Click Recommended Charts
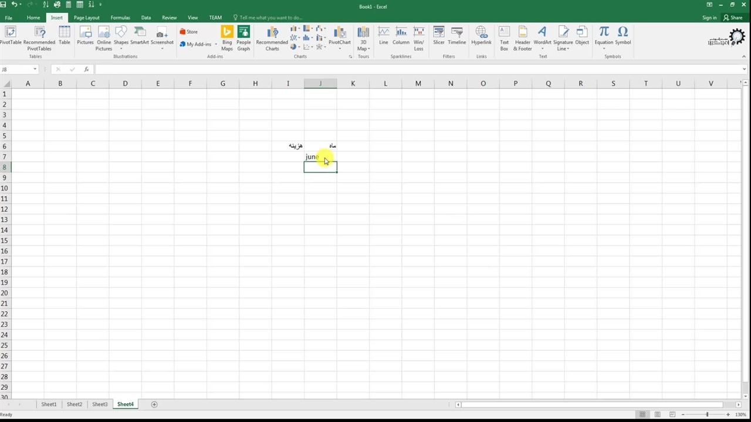Viewport: 751px width, 422px height. [272, 38]
